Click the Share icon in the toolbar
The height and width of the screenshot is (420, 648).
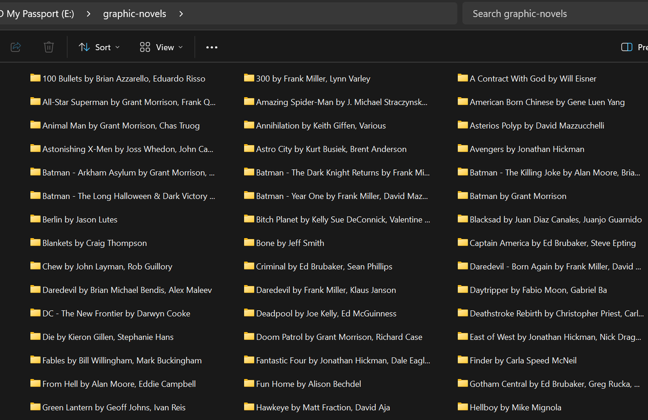pyautogui.click(x=16, y=48)
